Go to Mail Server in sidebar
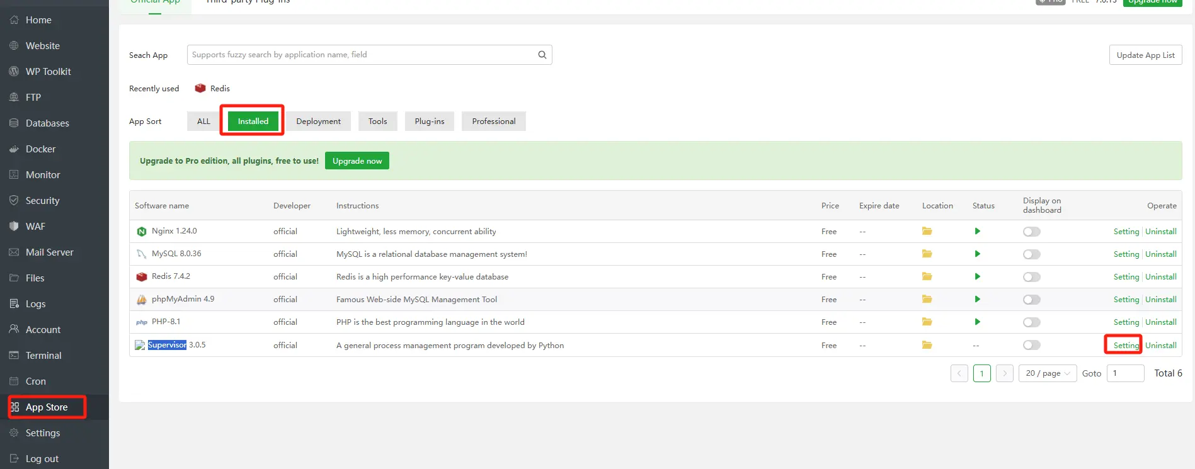 tap(49, 252)
